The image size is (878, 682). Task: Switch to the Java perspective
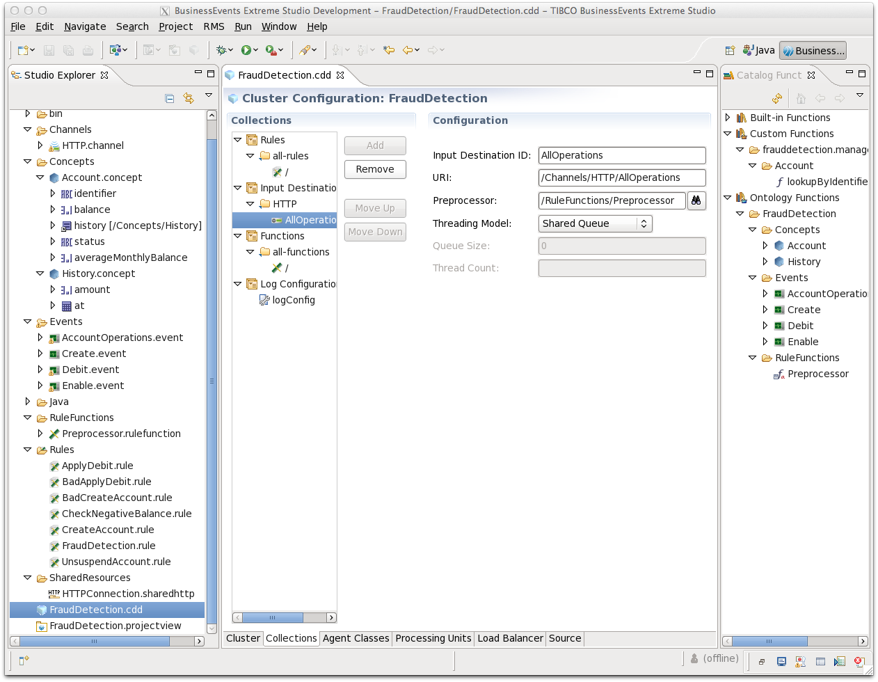(x=759, y=50)
